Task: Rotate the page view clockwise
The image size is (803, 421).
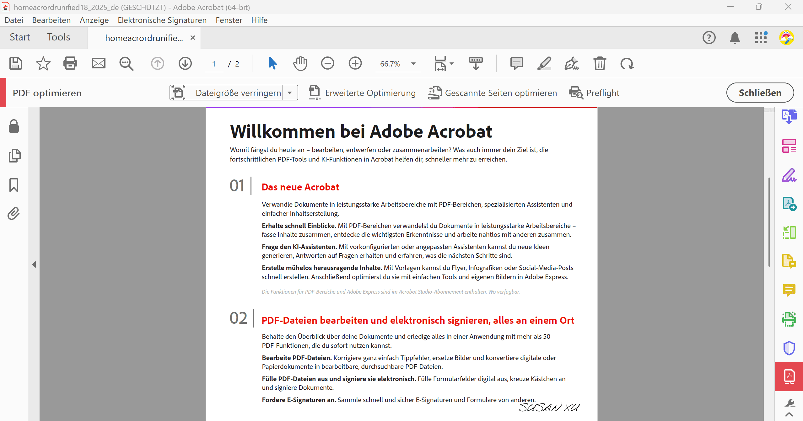Action: pos(627,64)
